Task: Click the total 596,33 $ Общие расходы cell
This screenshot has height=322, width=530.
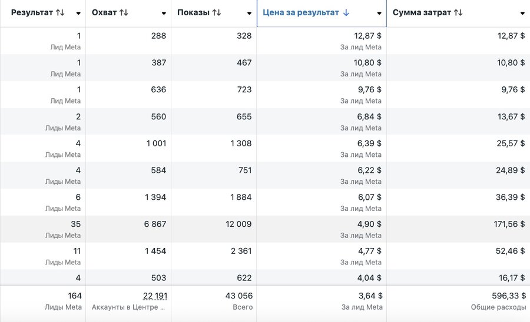Action: [x=458, y=301]
